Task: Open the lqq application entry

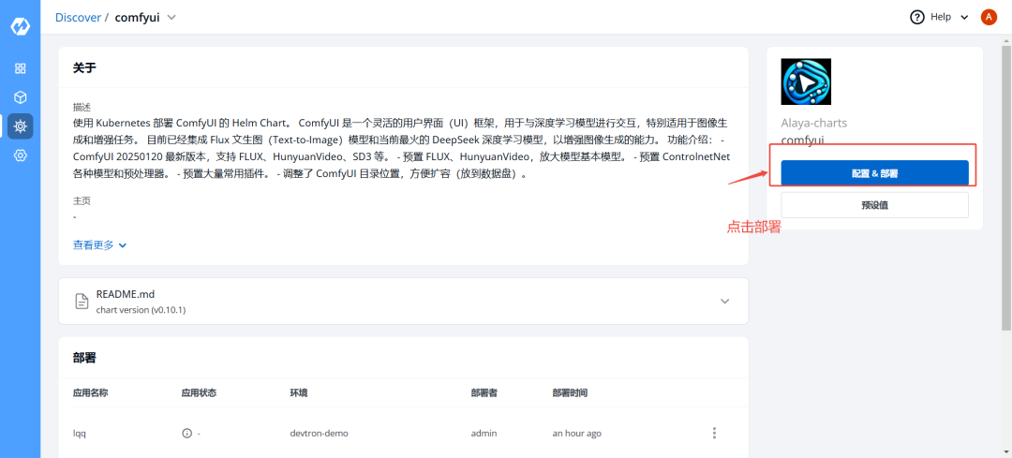Action: [x=80, y=434]
